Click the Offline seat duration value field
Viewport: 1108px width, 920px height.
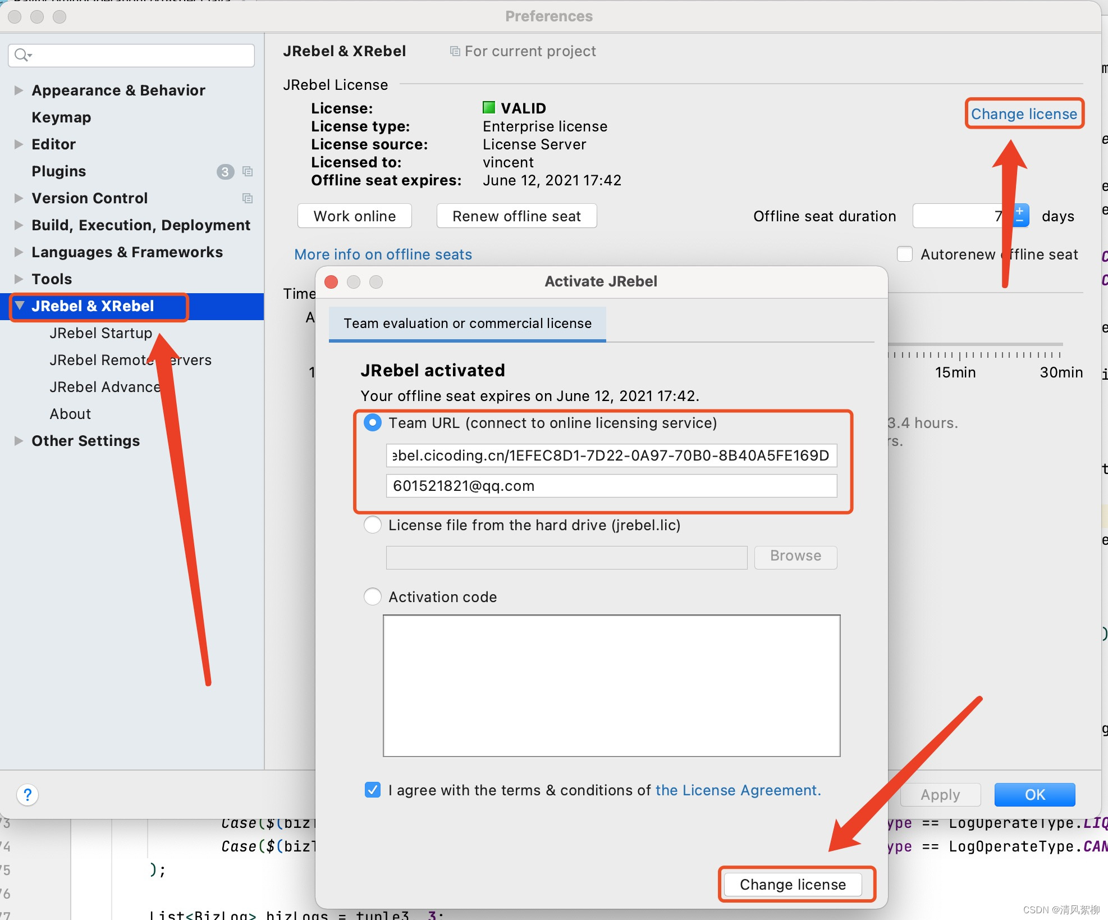[x=963, y=216]
